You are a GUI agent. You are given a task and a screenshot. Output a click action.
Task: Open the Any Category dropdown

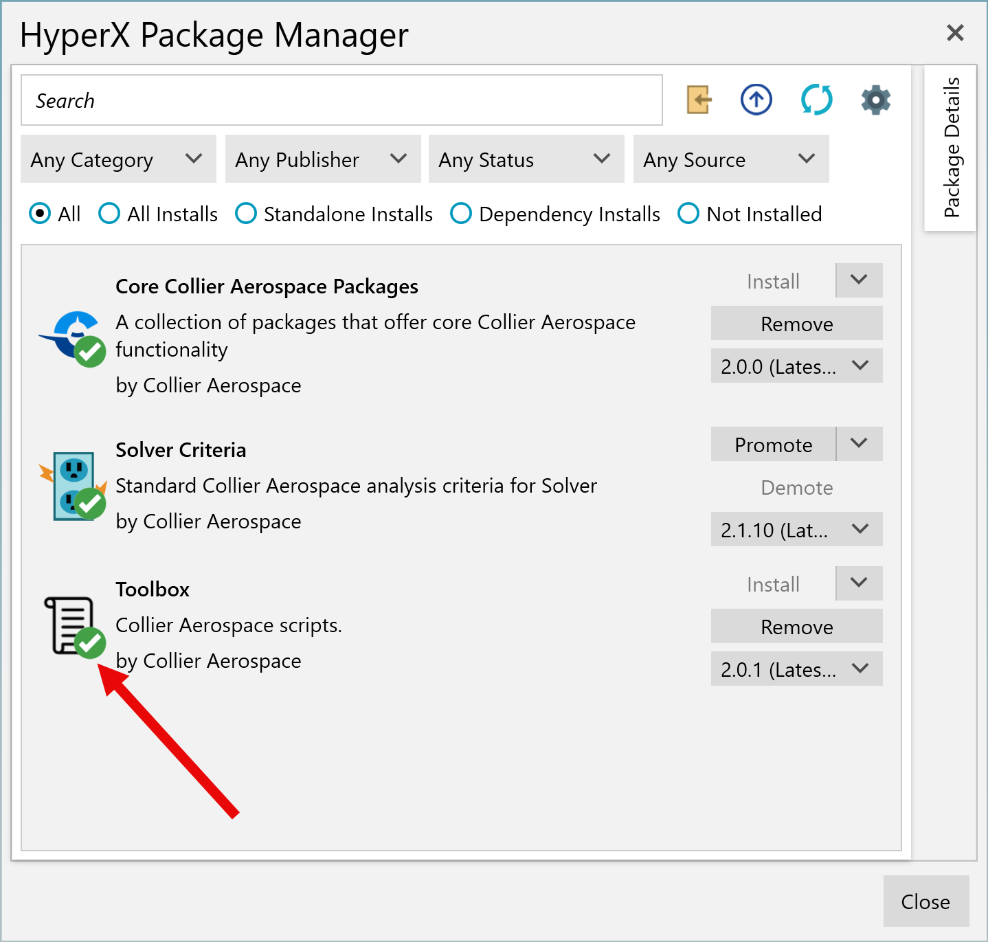coord(118,159)
